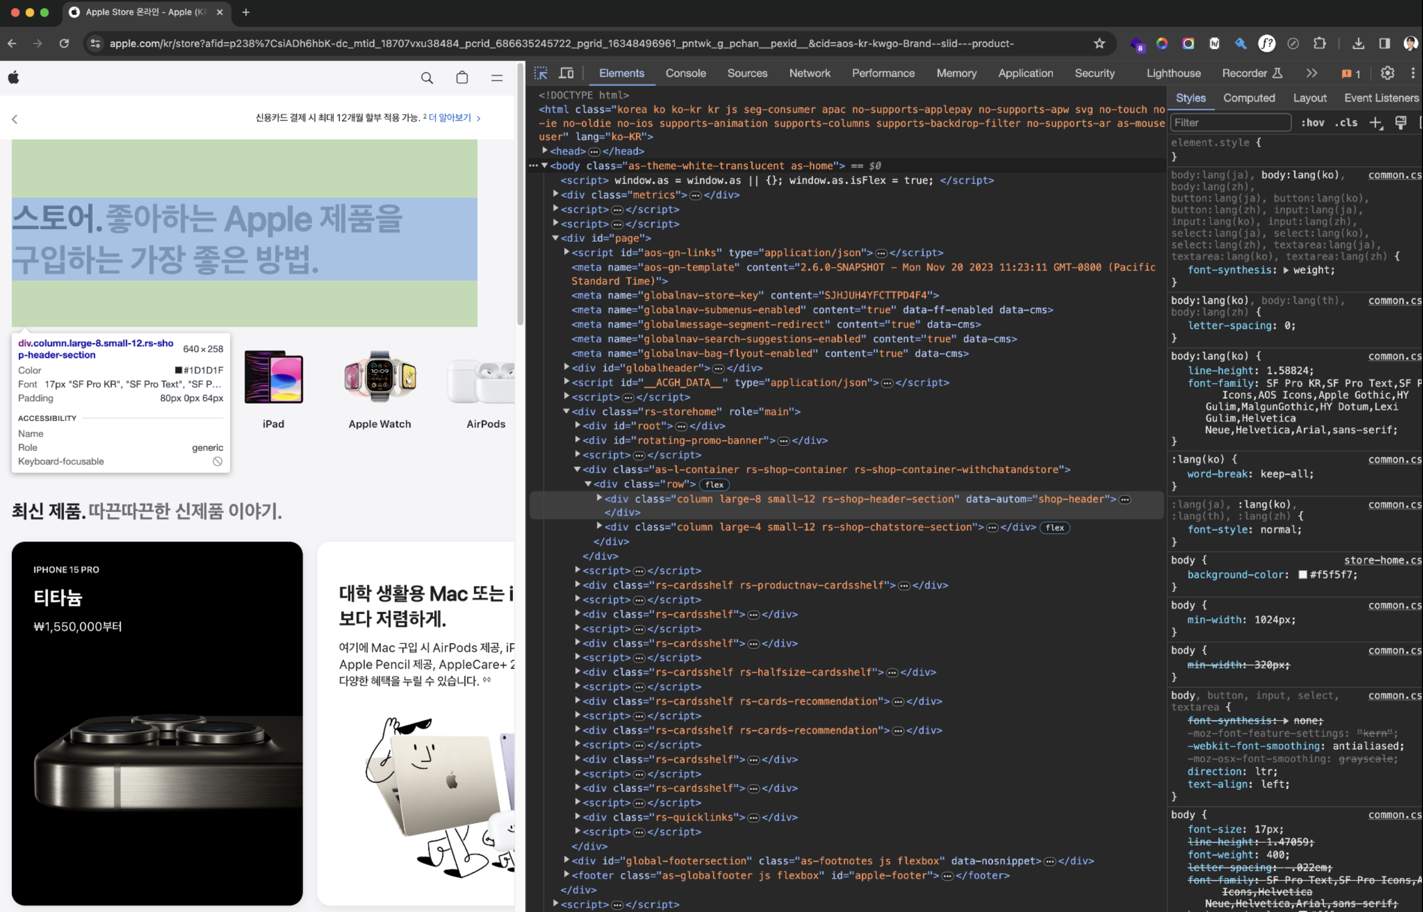Reload the page
This screenshot has width=1423, height=912.
pyautogui.click(x=64, y=43)
